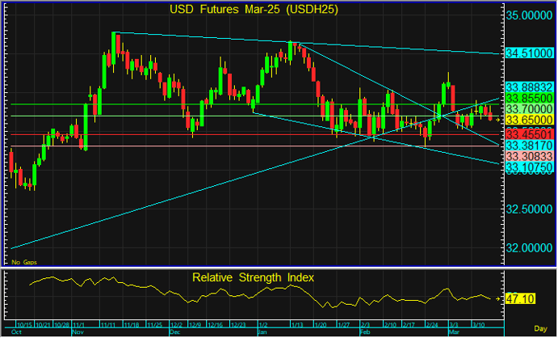Click the green 33.85500 price tag
558x338 pixels.
pos(529,96)
